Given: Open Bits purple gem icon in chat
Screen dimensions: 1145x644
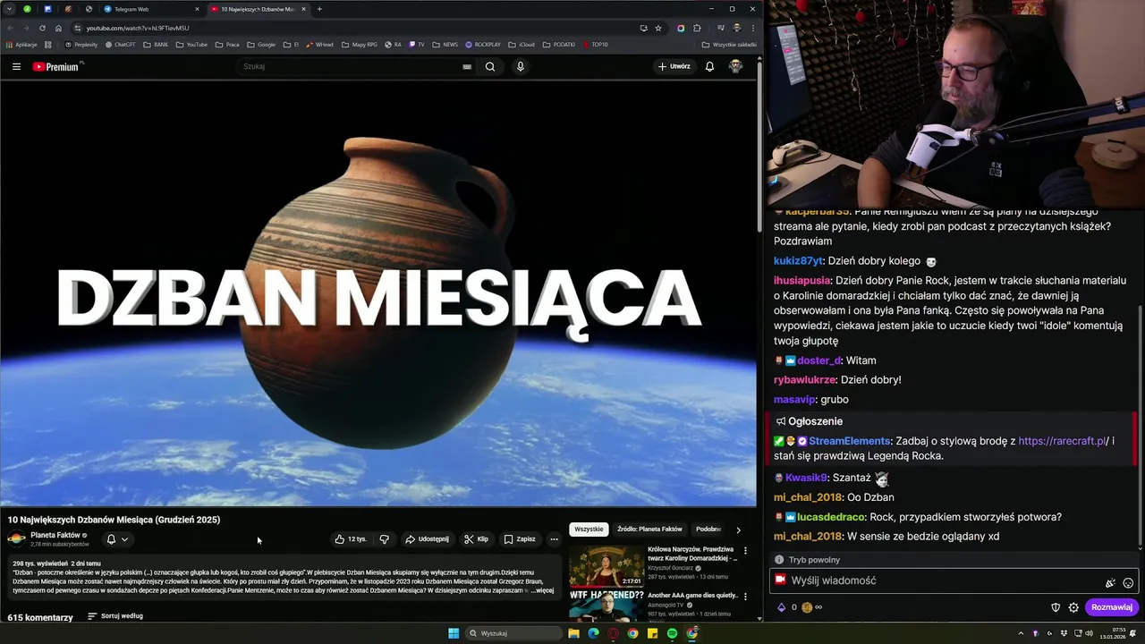Looking at the screenshot, I should (x=781, y=607).
